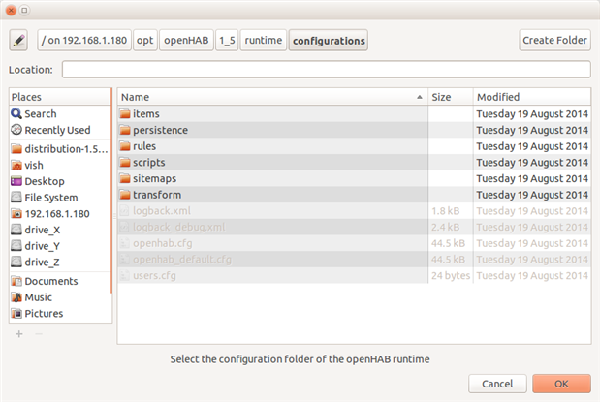Image resolution: width=600 pixels, height=402 pixels.
Task: Click the distribution-1.5 folder icon in Places
Action: 16,149
